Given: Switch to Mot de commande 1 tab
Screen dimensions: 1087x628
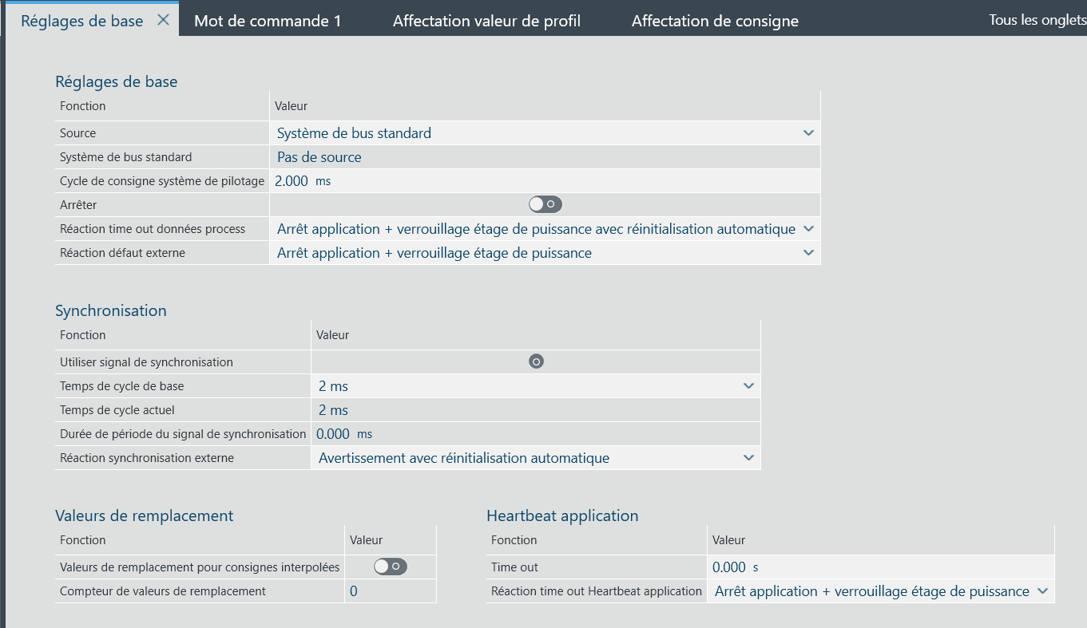Looking at the screenshot, I should pos(268,21).
